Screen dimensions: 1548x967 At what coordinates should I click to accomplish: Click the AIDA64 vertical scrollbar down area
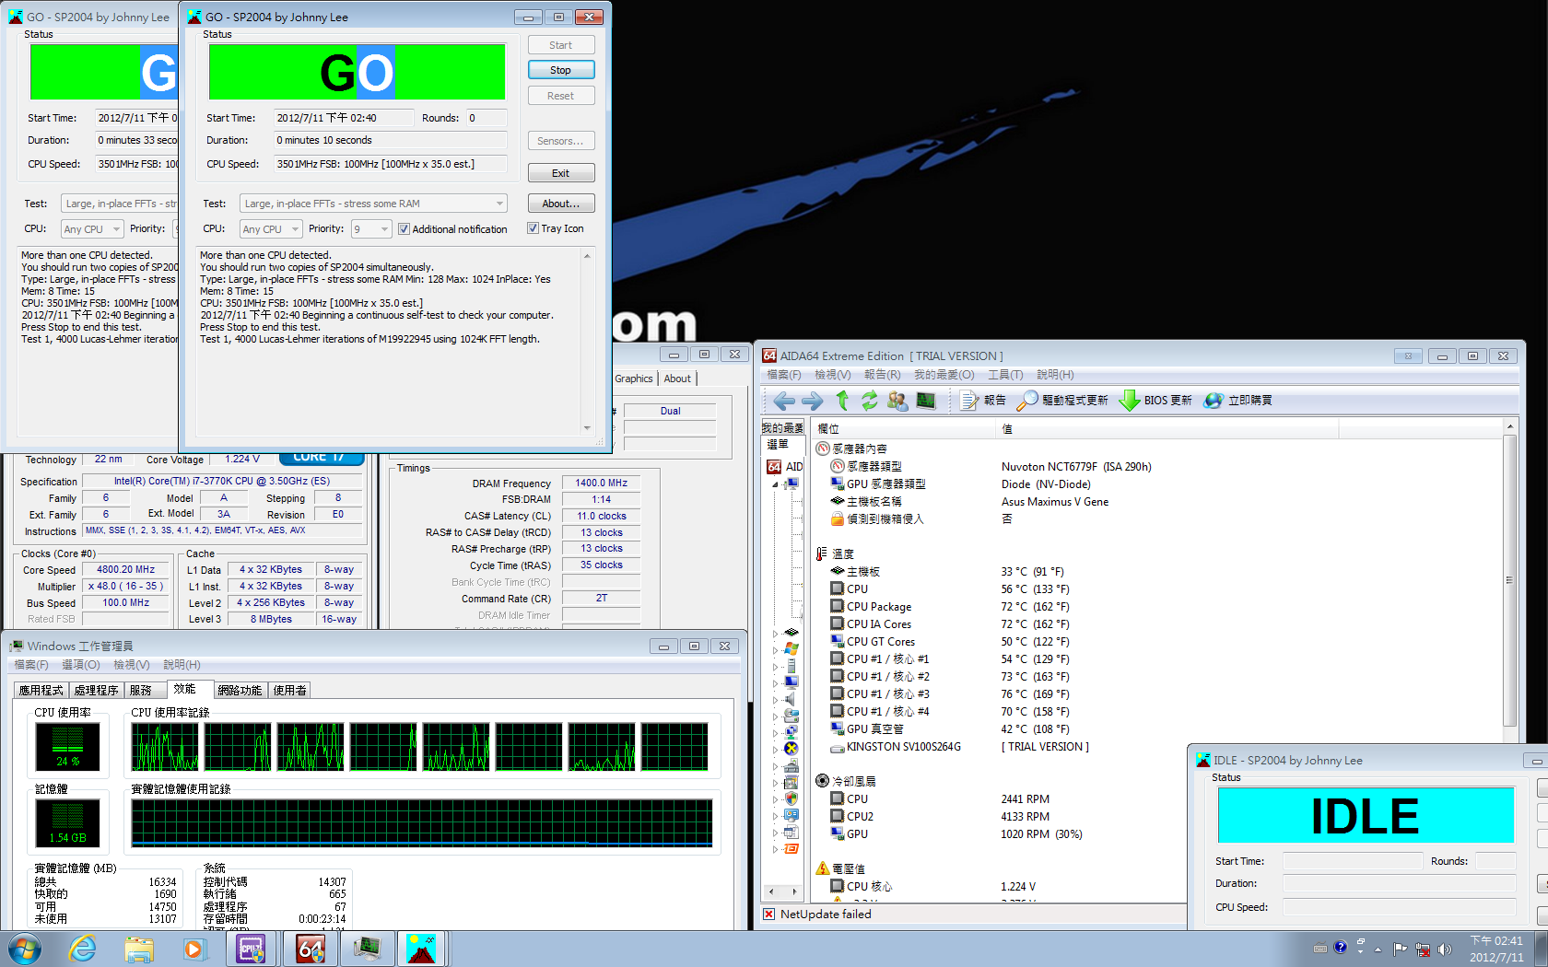(1509, 737)
